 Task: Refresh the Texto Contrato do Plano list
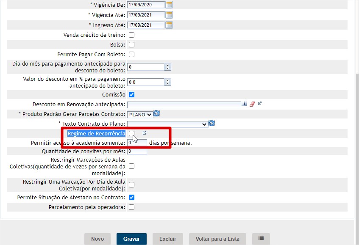(212, 123)
